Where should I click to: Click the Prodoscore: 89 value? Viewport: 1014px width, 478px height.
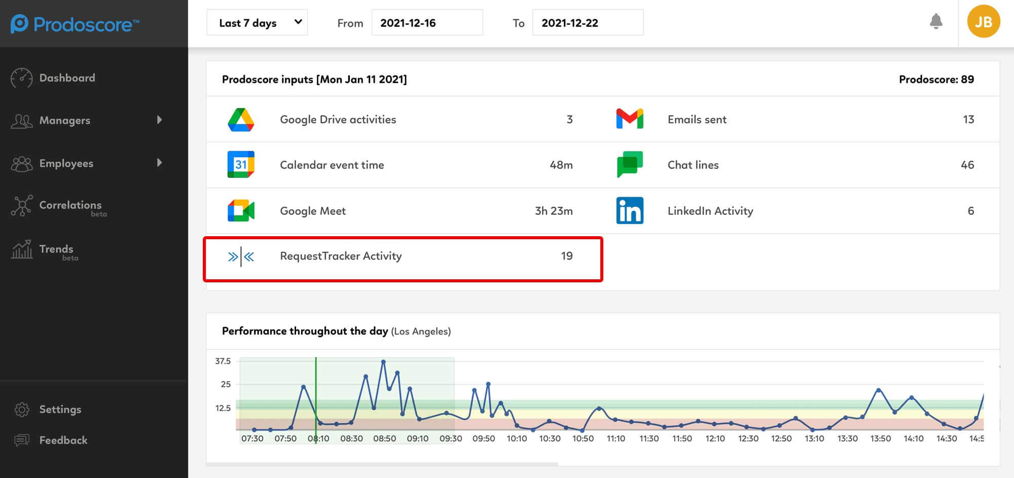pos(936,79)
